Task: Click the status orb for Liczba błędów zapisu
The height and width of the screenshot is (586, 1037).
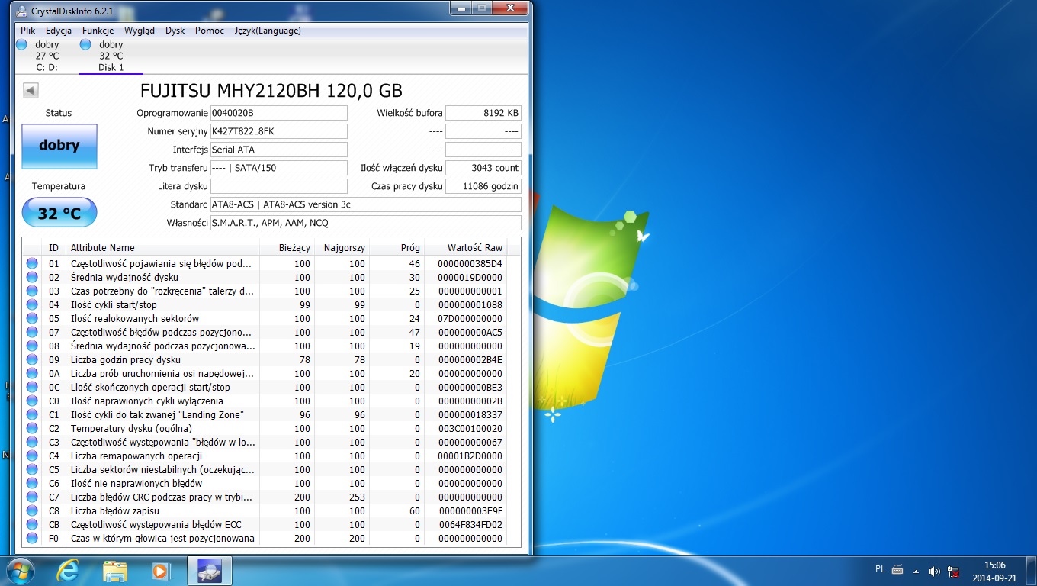Action: [x=32, y=510]
